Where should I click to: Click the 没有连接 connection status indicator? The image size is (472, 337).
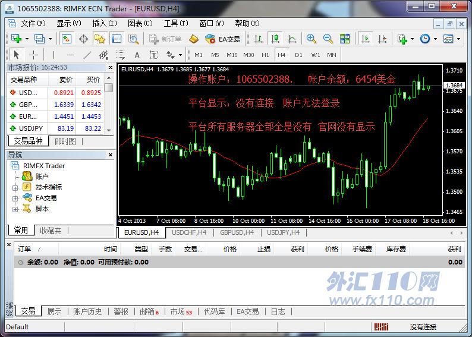423,327
